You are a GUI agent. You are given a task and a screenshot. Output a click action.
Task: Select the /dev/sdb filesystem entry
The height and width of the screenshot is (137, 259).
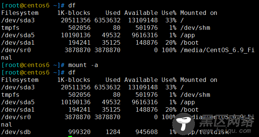pyautogui.click(x=16, y=132)
